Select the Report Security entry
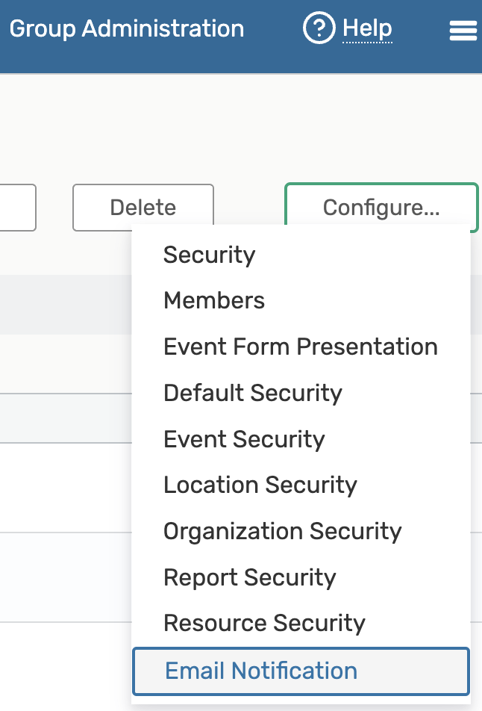Image resolution: width=482 pixels, height=711 pixels. pyautogui.click(x=249, y=577)
